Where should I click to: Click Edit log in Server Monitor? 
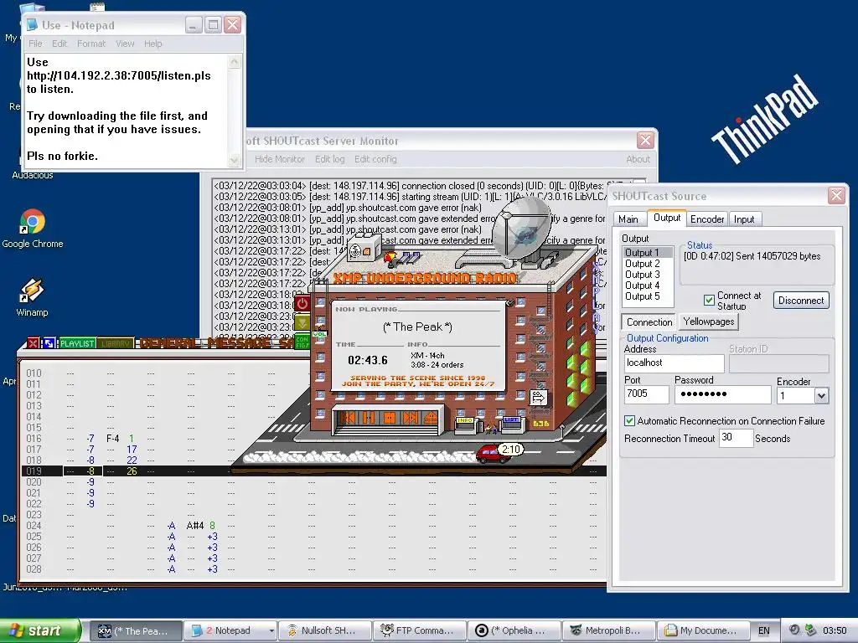(x=329, y=159)
